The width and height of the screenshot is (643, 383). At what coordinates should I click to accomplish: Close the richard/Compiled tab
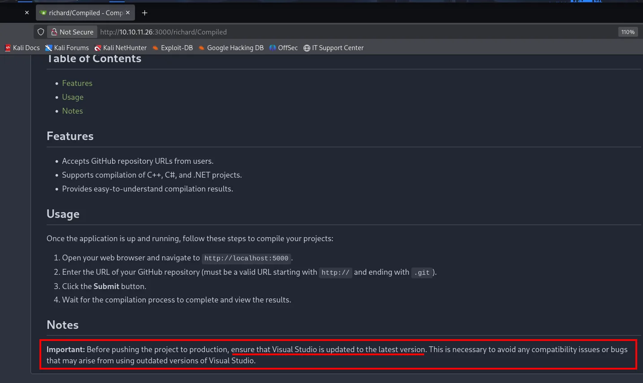128,13
